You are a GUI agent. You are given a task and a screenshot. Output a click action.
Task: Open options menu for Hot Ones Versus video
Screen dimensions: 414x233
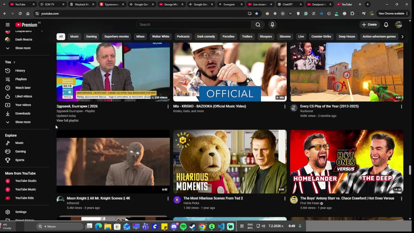coord(401,198)
